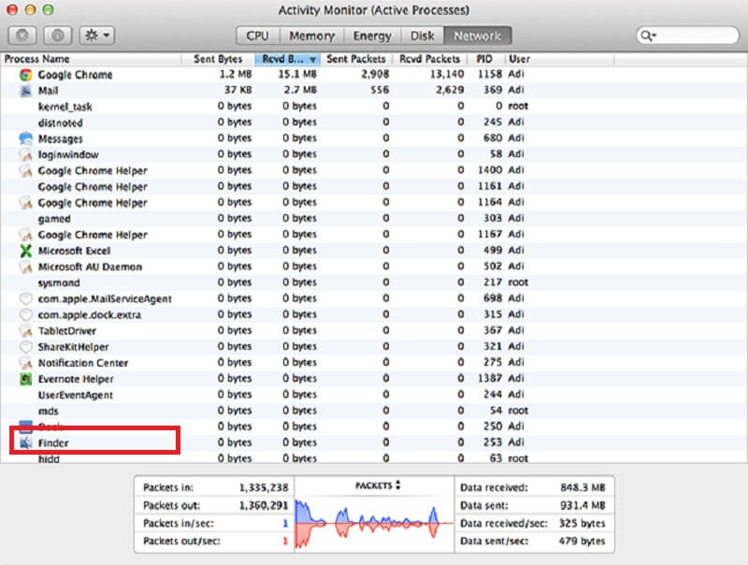
Task: Sort by Process Name column
Action: pos(91,59)
